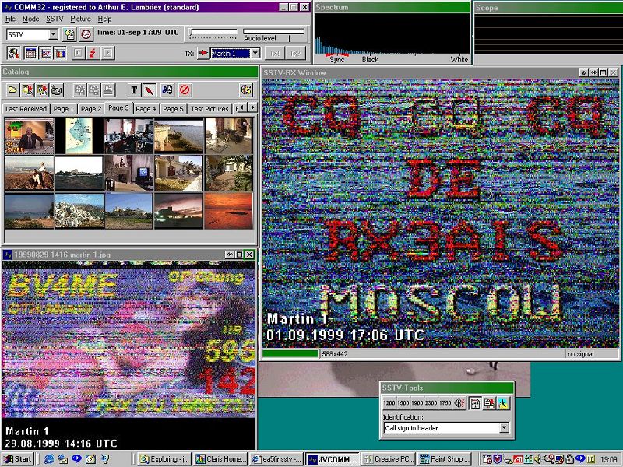Image resolution: width=623 pixels, height=467 pixels.
Task: Click the third Catalog toolbar icon with letter A
Action: pos(42,90)
